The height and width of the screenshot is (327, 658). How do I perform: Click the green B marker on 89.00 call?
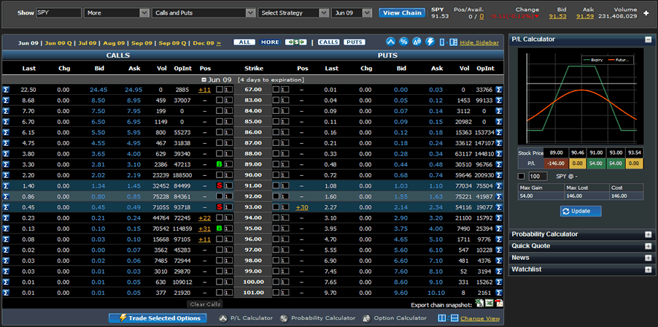219,164
